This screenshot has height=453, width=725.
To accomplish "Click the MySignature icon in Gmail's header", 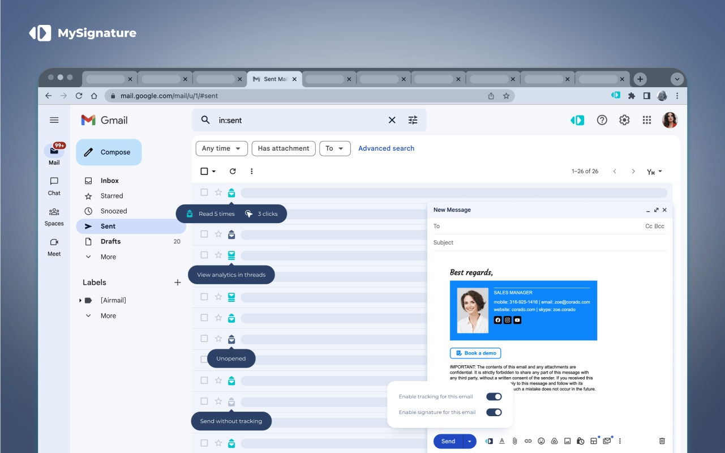I will click(x=577, y=120).
